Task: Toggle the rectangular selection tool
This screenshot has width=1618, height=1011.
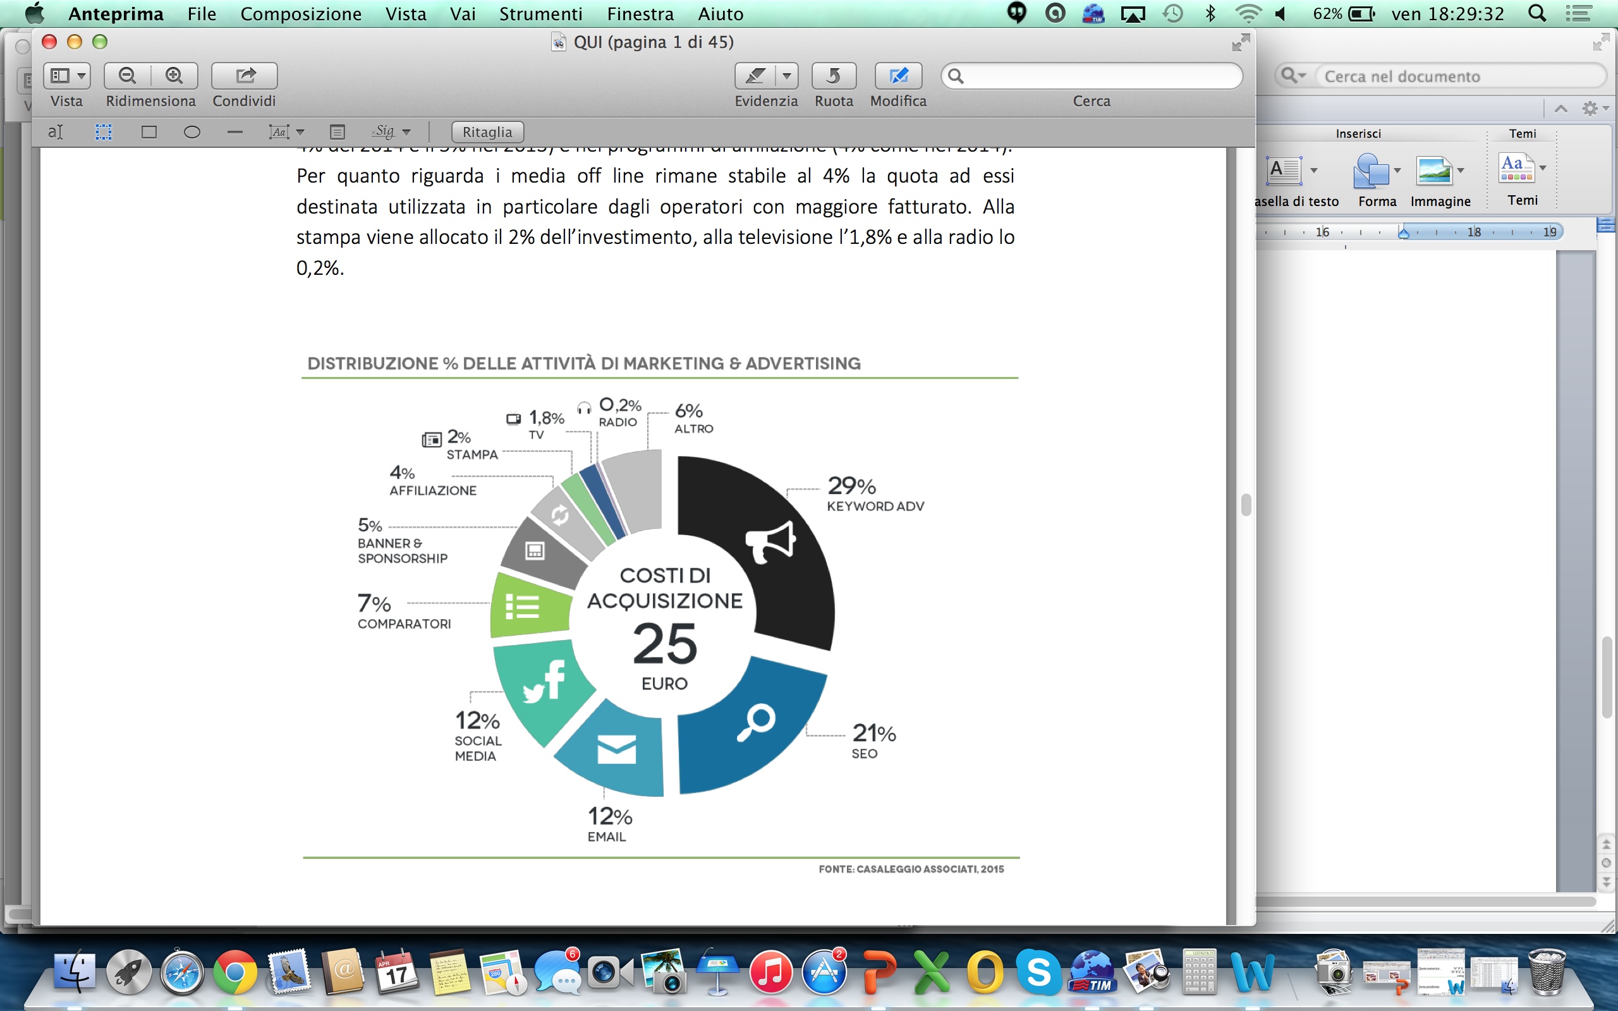Action: pyautogui.click(x=104, y=131)
